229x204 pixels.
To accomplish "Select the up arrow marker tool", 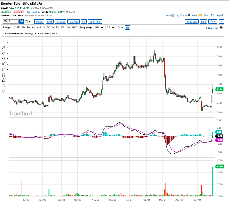I will (4, 58).
